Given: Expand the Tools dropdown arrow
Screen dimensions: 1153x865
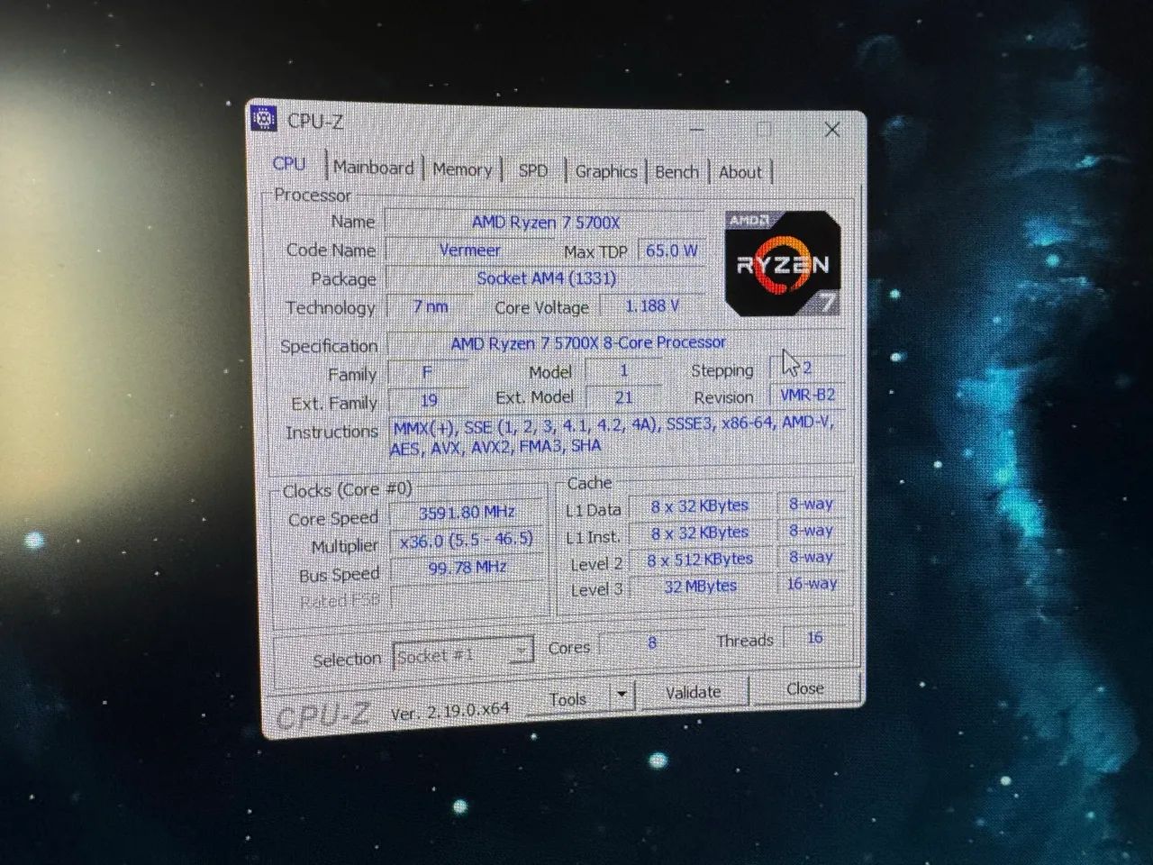Looking at the screenshot, I should pos(621,695).
